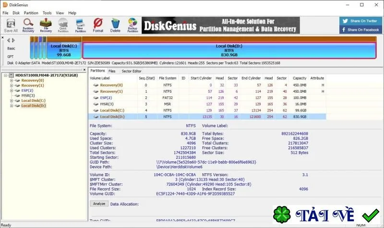Open the Tools menu
The width and height of the screenshot is (384, 228).
[47, 13]
